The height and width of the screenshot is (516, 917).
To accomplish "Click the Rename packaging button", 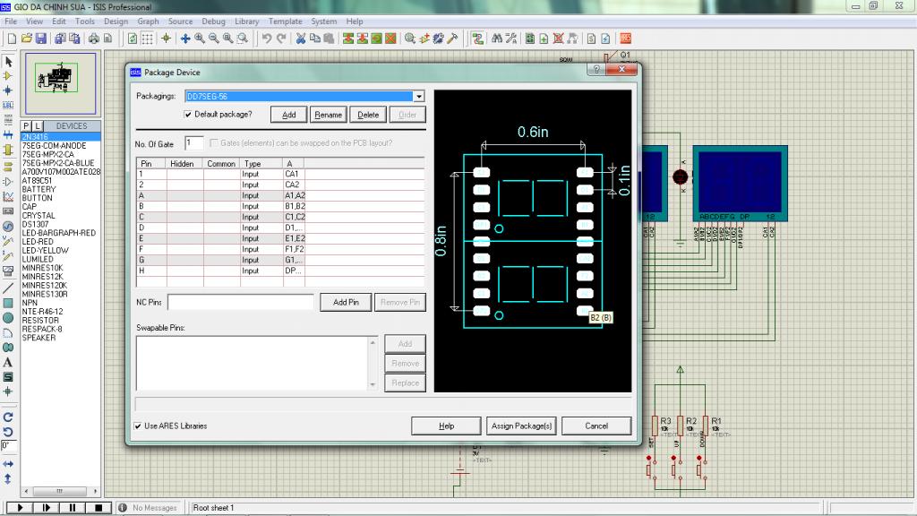I will point(328,115).
